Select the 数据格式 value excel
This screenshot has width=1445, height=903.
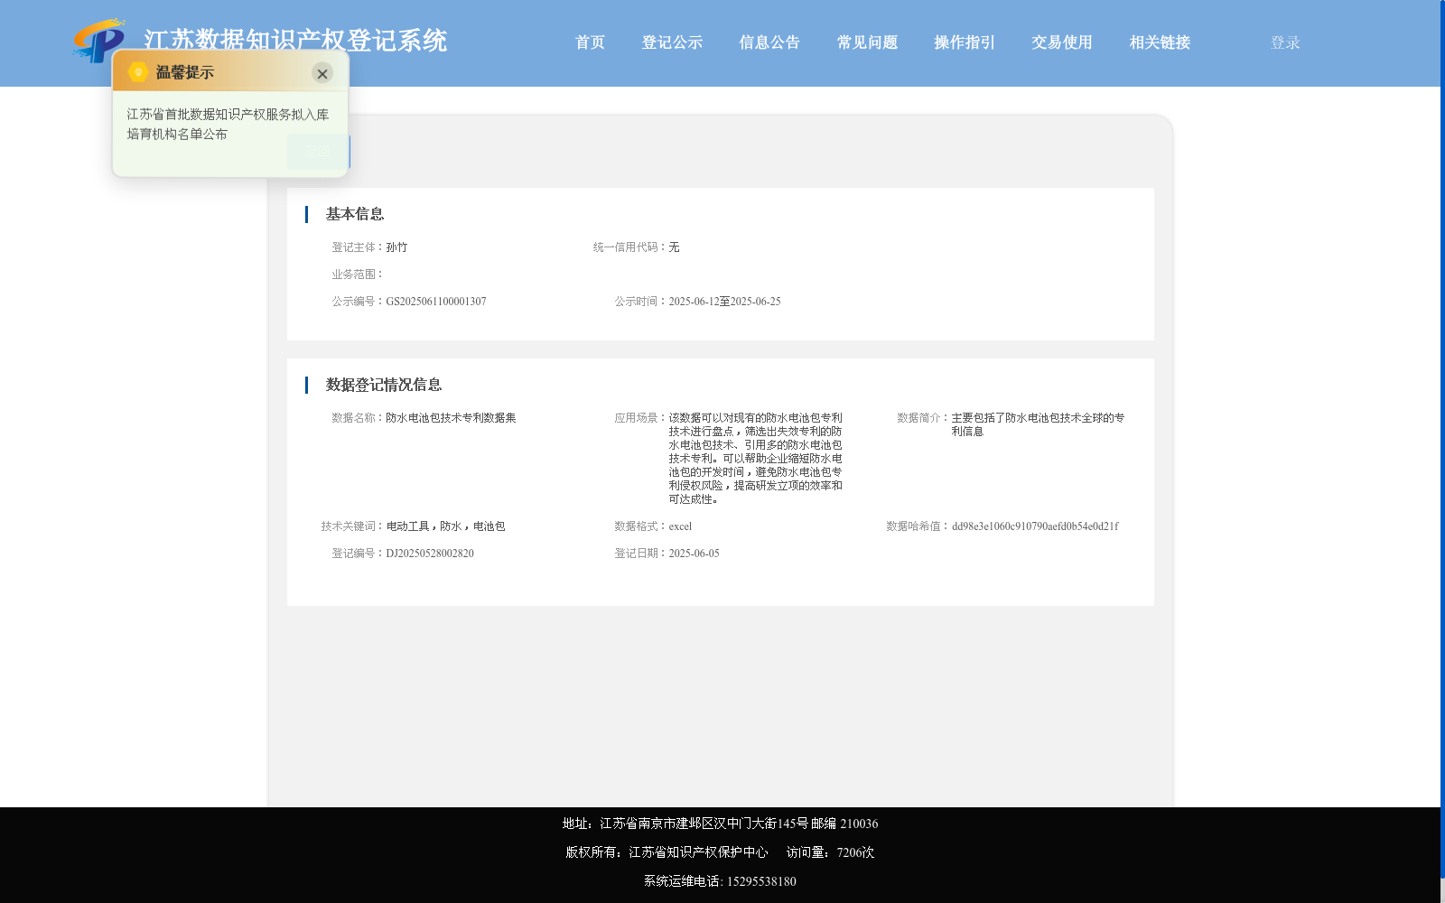click(x=680, y=526)
